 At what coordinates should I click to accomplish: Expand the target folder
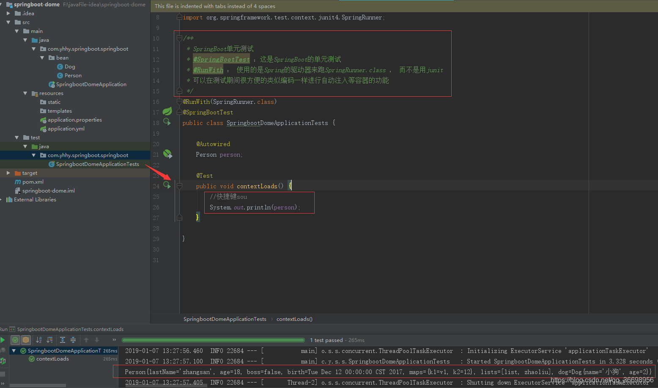(x=8, y=173)
